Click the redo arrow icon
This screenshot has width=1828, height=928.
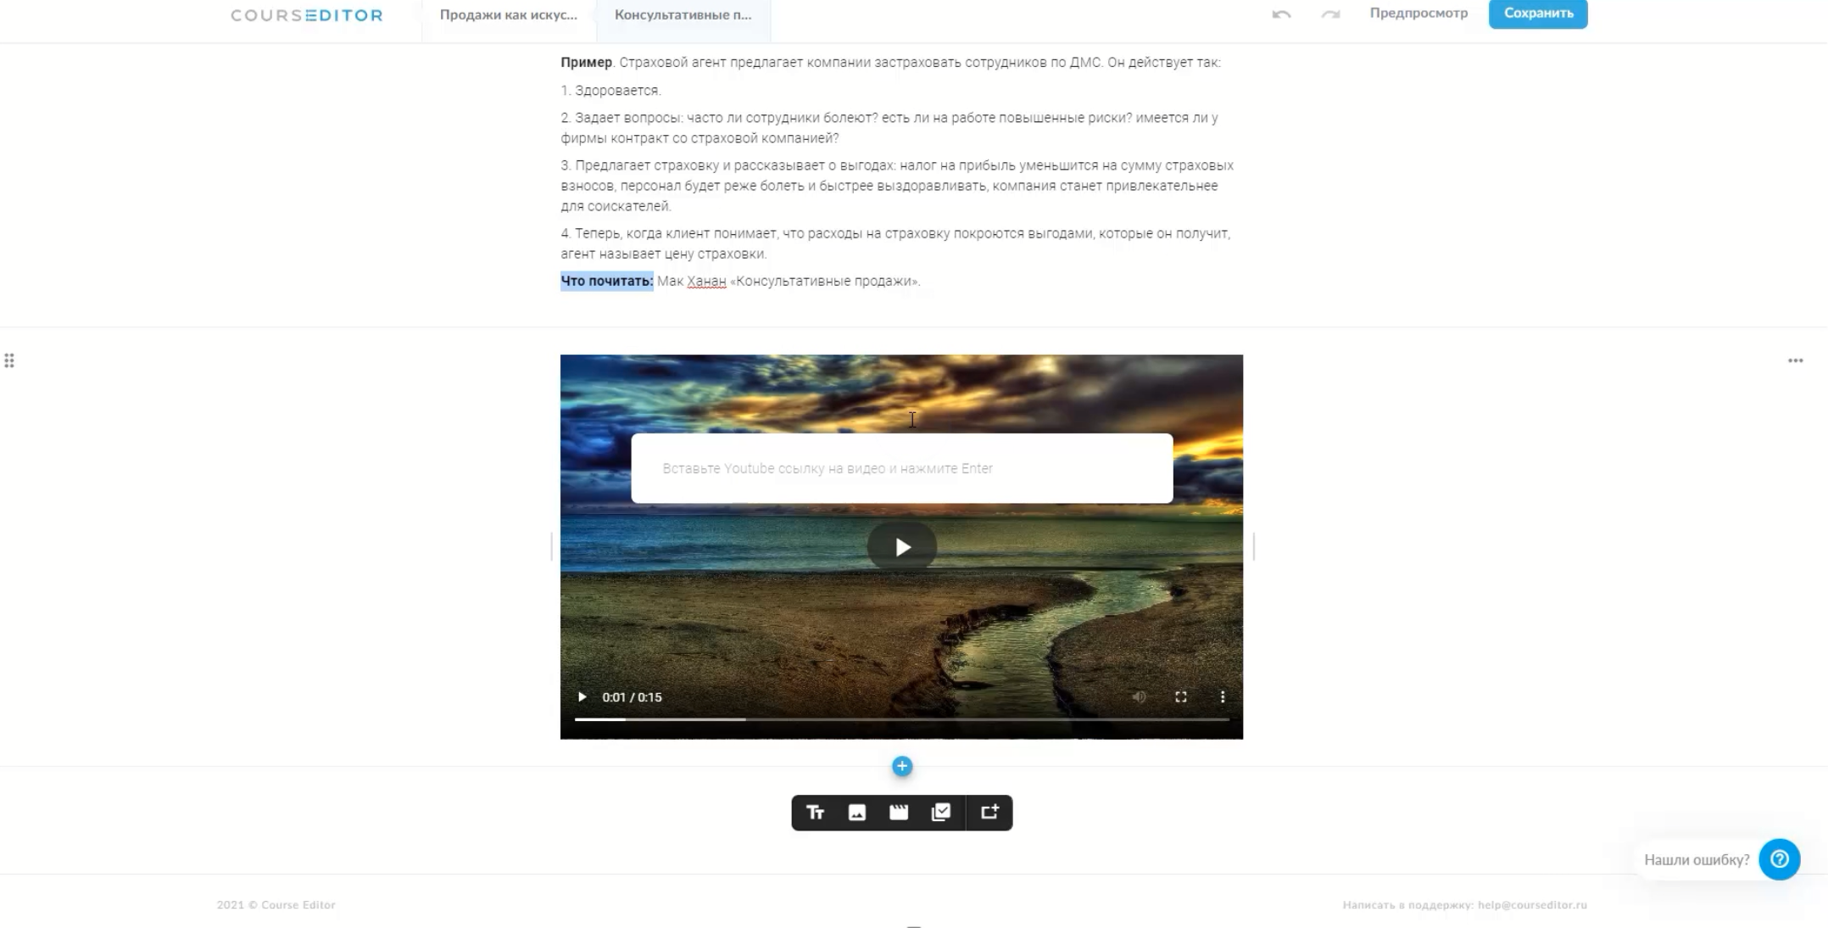[1329, 14]
